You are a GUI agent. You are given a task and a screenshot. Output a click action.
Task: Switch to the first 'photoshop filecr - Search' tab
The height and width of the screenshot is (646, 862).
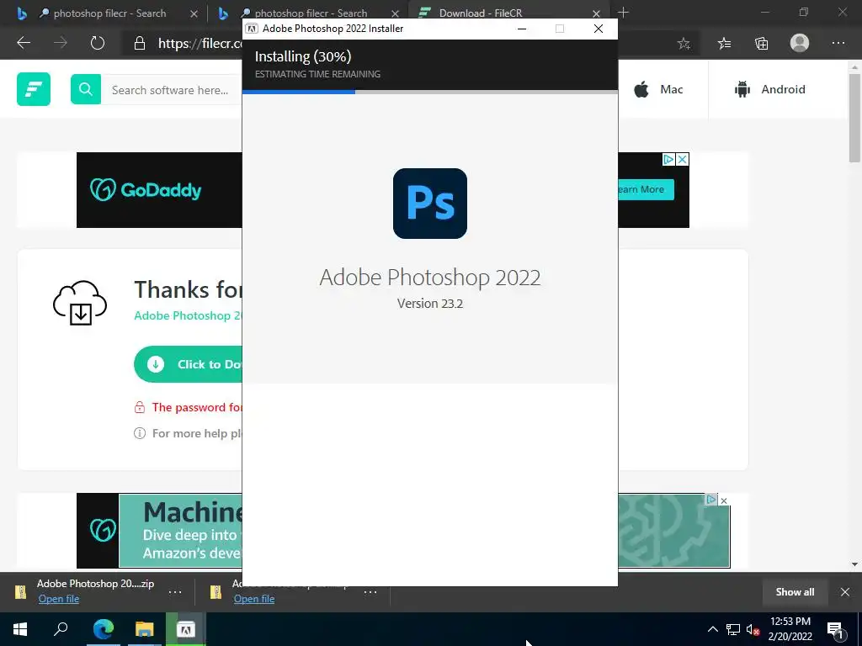point(102,13)
